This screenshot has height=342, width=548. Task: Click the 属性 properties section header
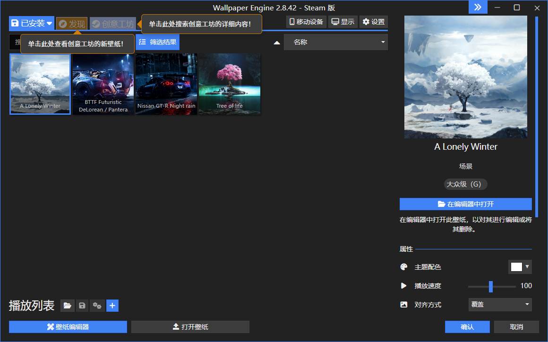tap(406, 249)
